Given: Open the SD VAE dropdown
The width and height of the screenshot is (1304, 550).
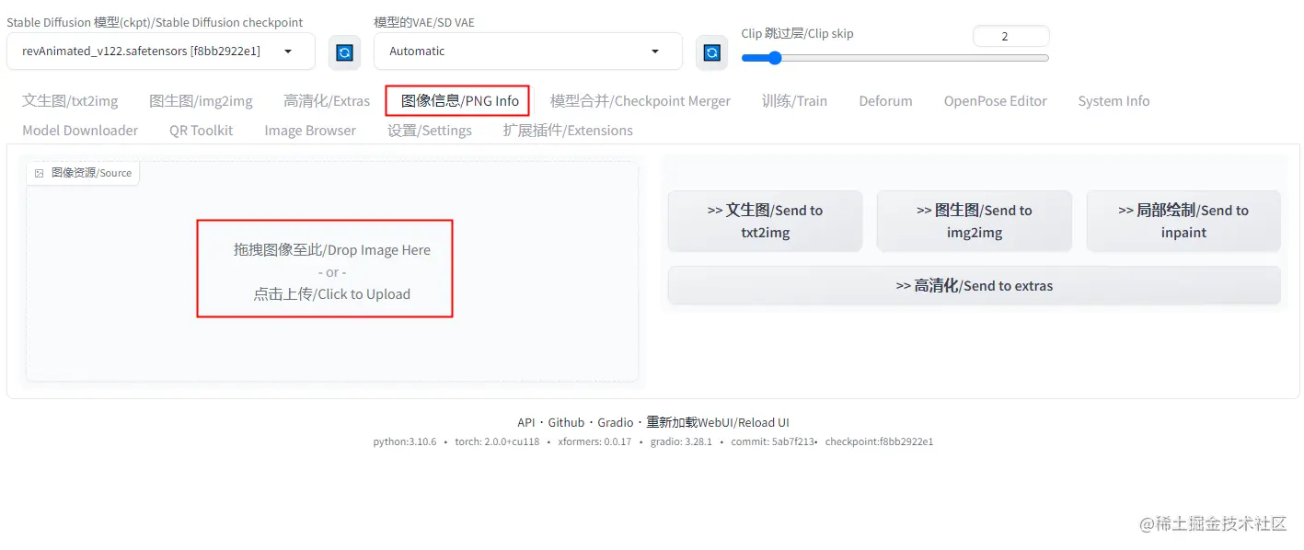Looking at the screenshot, I should pos(528,52).
